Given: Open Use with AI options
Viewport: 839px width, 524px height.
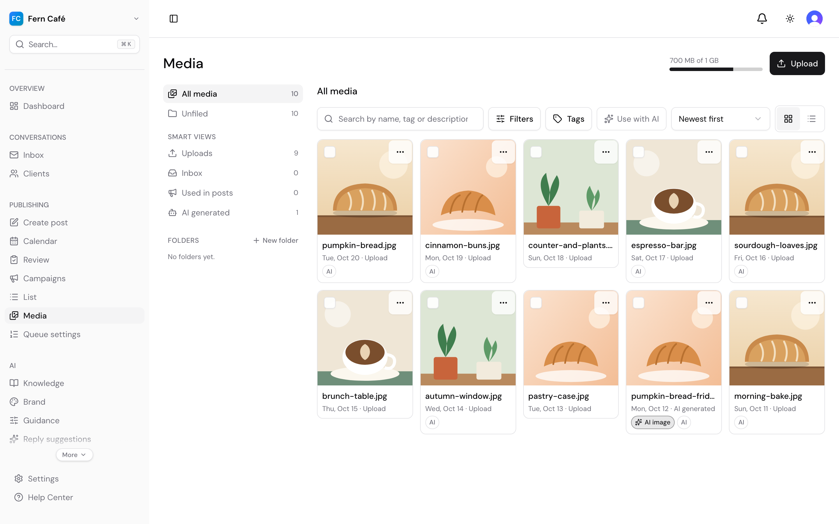Looking at the screenshot, I should pos(631,119).
